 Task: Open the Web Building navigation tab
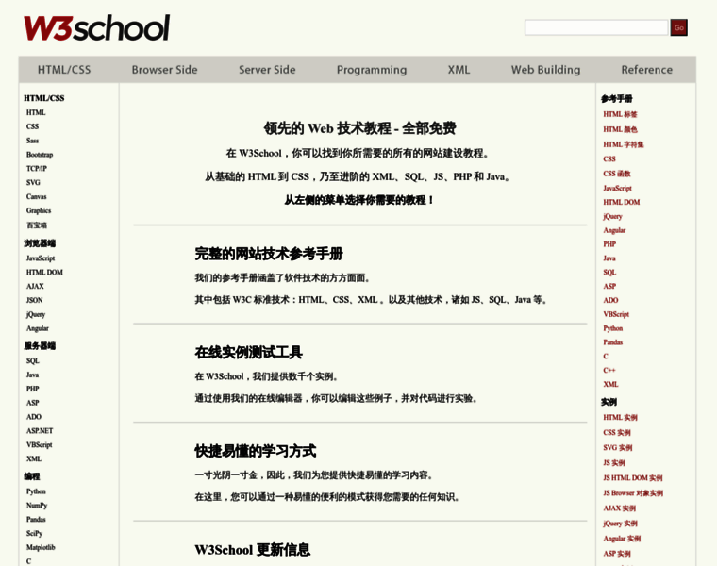point(545,70)
